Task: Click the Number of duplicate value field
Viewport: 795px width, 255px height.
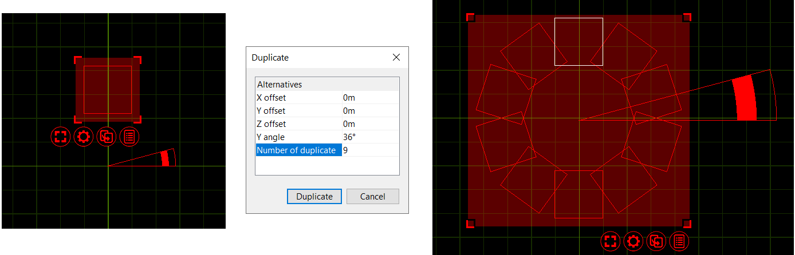Action: [x=369, y=150]
